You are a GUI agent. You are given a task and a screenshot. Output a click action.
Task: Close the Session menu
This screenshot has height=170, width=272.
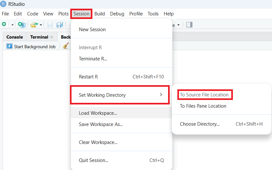(x=81, y=14)
